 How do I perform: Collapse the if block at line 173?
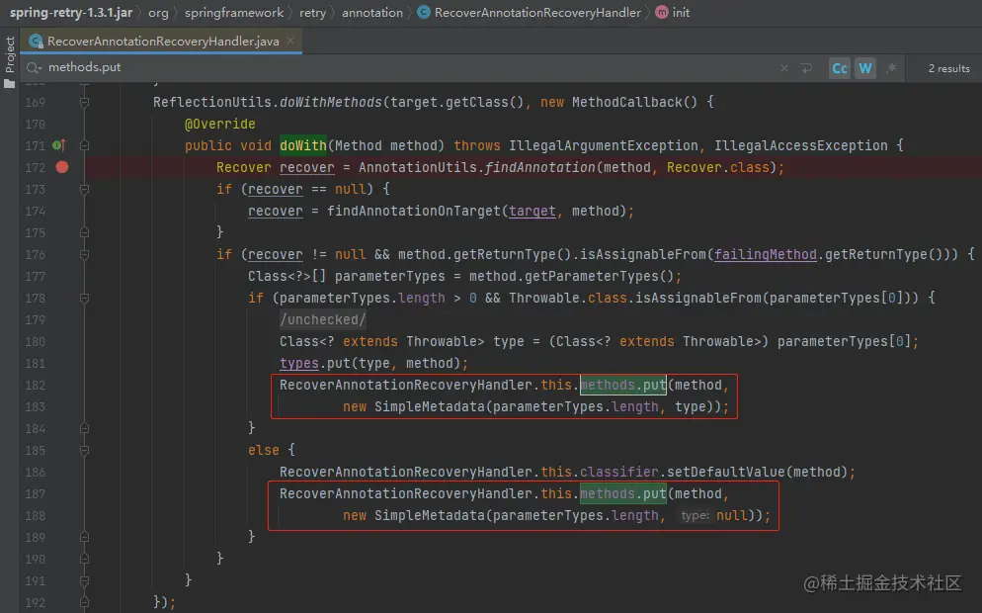click(x=84, y=189)
